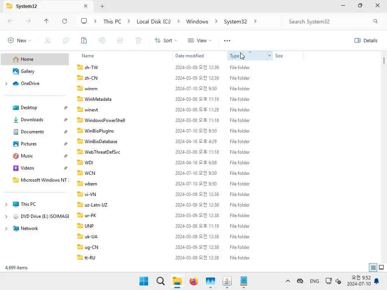Click chevron after This PC in breadcrumb
This screenshot has height=290, width=387.
(129, 22)
